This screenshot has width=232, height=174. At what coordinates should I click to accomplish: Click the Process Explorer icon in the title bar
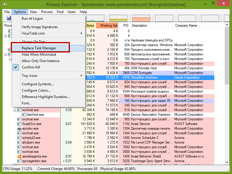[x=5, y=4]
